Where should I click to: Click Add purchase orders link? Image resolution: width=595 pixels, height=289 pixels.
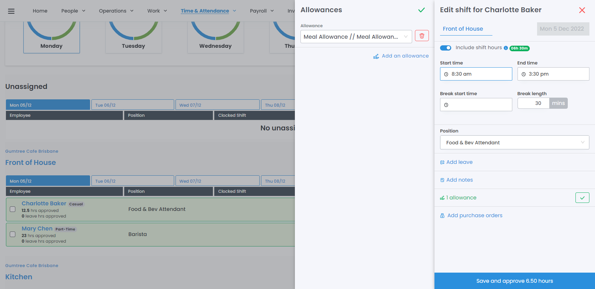click(x=475, y=215)
